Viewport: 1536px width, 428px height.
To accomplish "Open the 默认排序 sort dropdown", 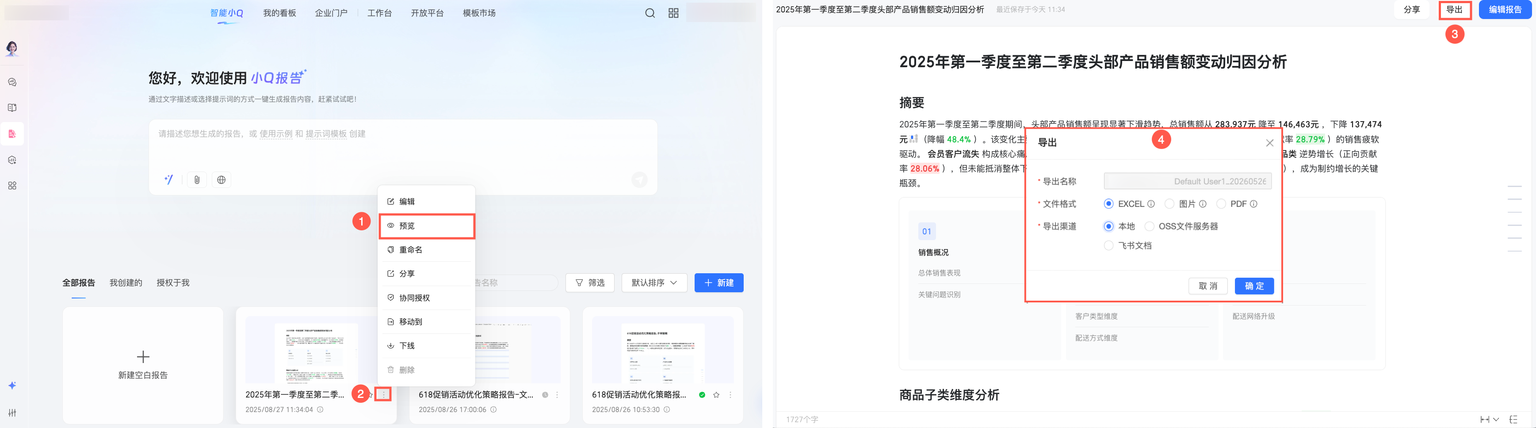I will pyautogui.click(x=654, y=283).
